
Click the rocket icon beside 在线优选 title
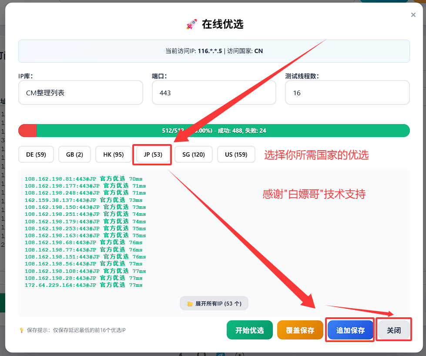pos(191,24)
